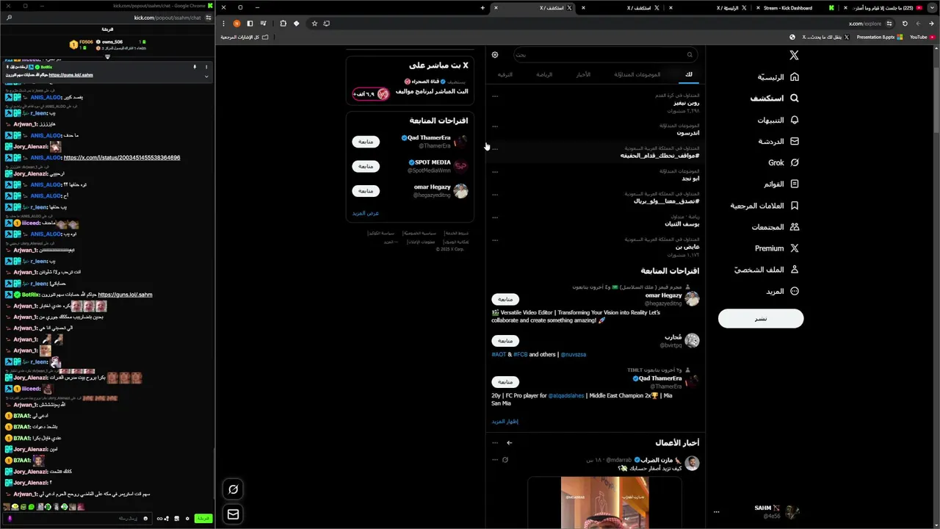Select the لك (For You) tab
This screenshot has height=529, width=940.
[688, 74]
